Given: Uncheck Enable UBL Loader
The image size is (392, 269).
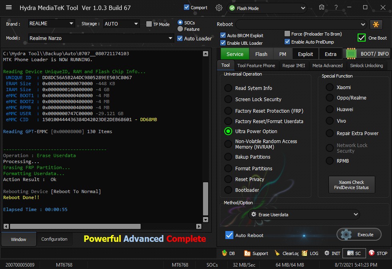Looking at the screenshot, I should (223, 43).
